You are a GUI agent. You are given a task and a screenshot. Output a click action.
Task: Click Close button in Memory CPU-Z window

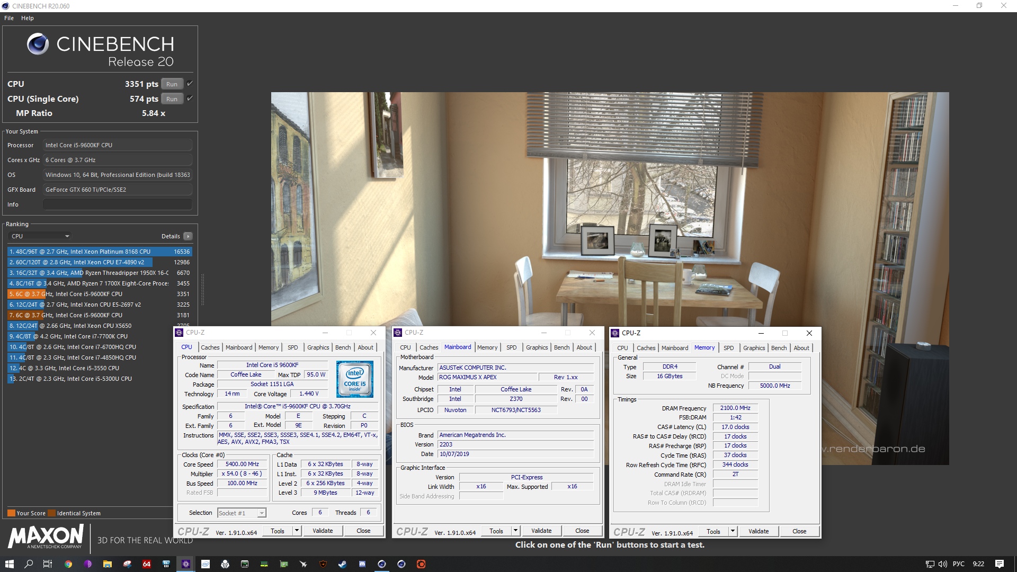tap(799, 531)
